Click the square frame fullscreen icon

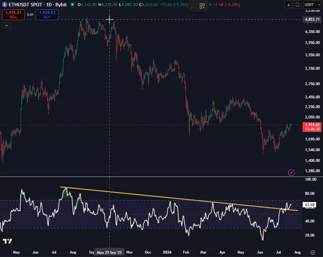[297, 4]
